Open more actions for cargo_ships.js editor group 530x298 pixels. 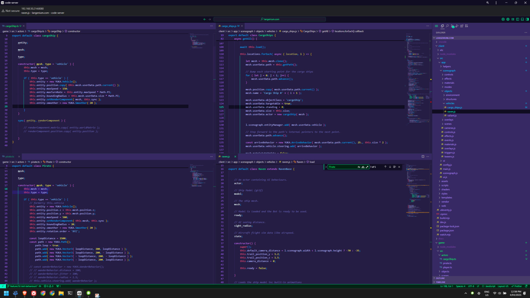[428, 26]
